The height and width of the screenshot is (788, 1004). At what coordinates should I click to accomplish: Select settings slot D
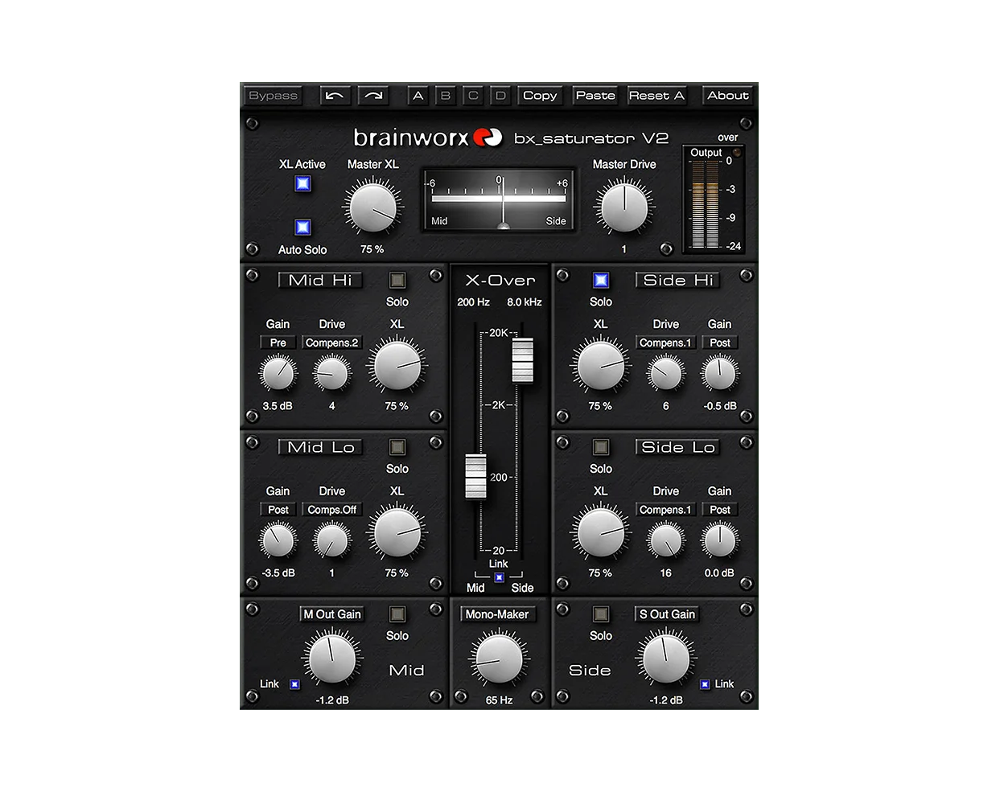point(500,96)
